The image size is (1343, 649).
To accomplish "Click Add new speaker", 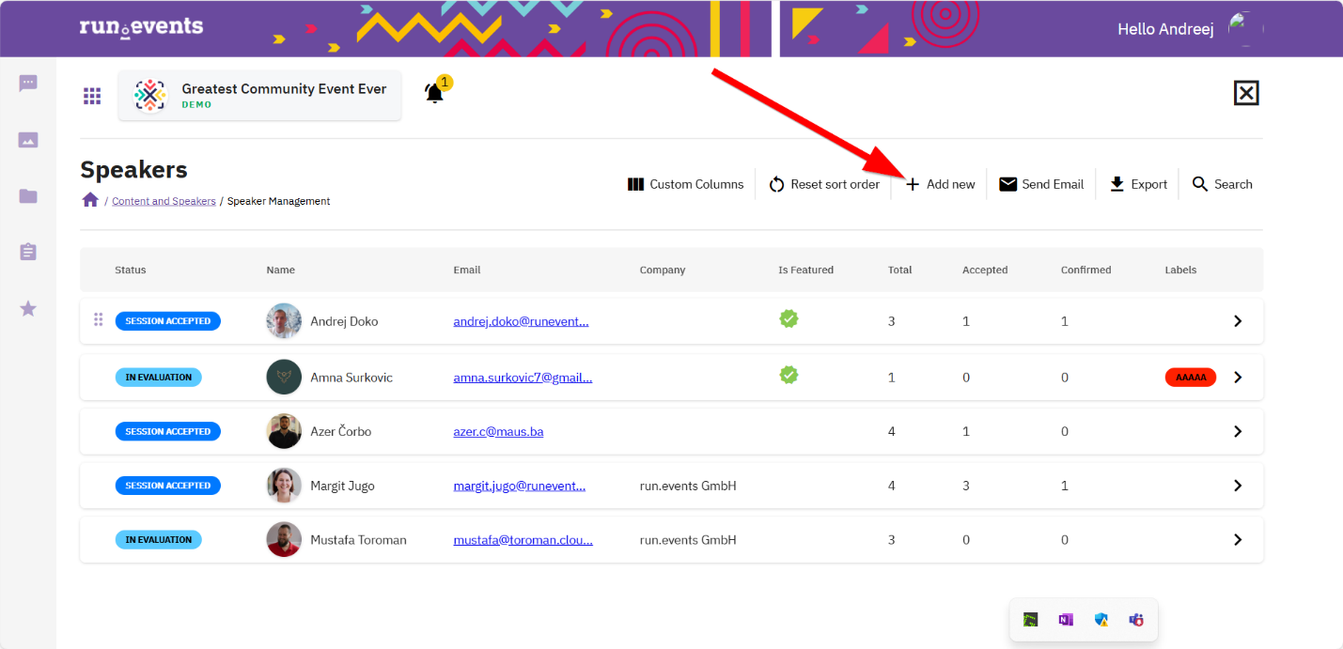I will pos(940,184).
